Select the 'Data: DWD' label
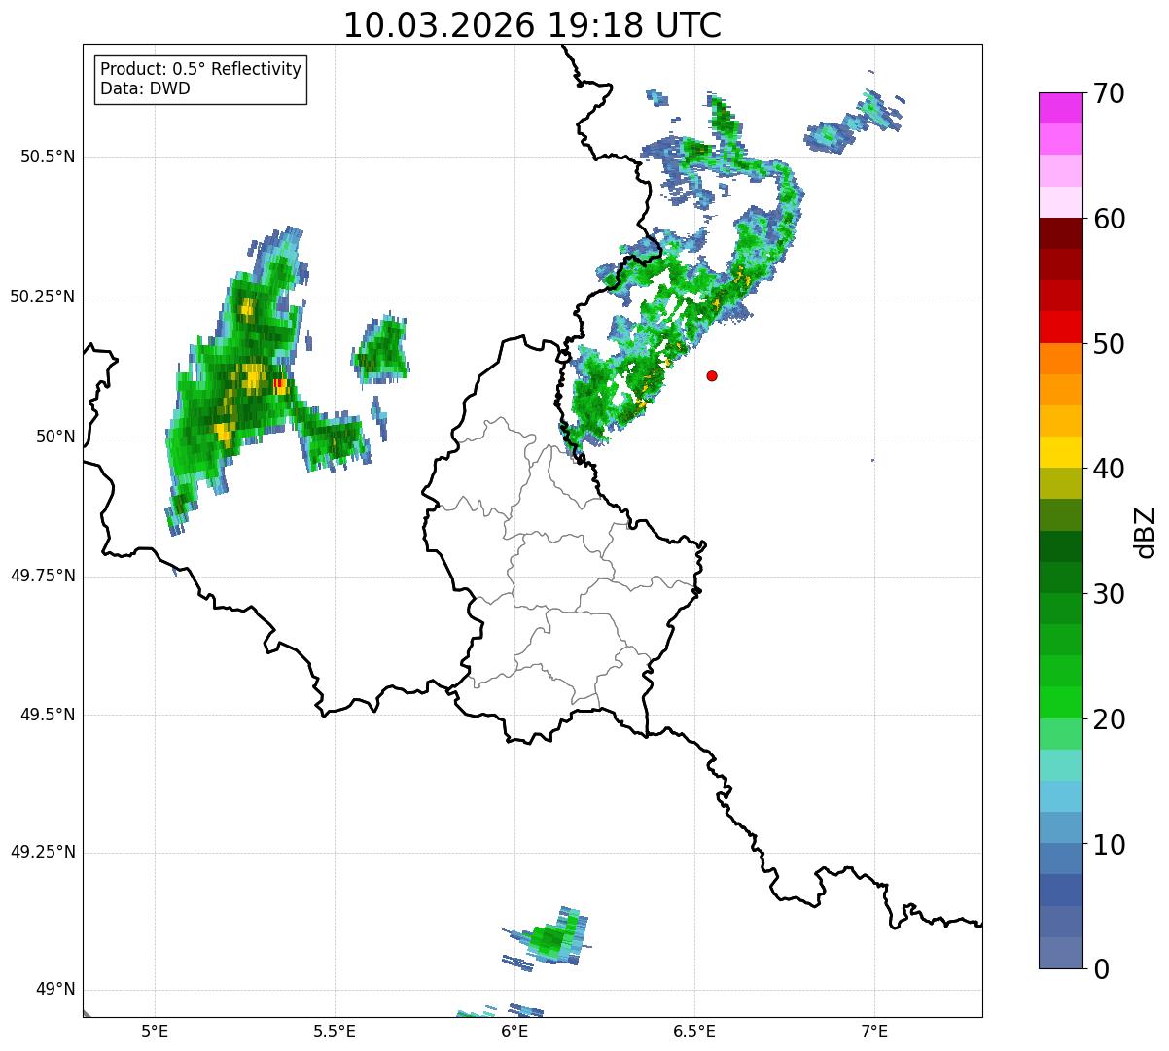 coord(145,88)
